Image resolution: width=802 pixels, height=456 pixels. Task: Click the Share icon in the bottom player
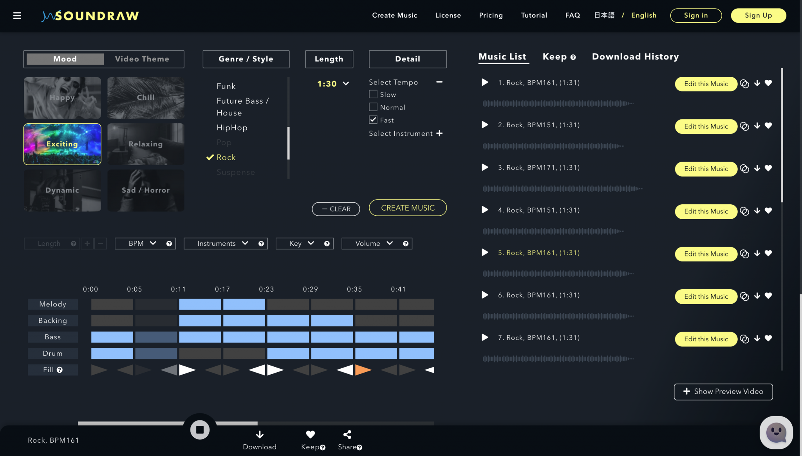point(347,434)
